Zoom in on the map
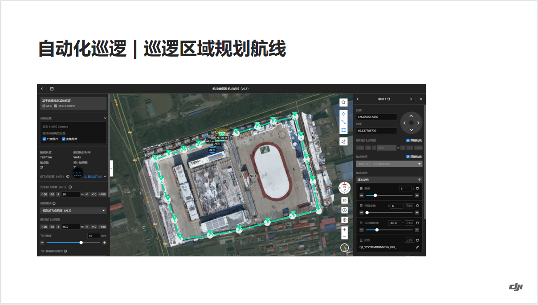Screen dimensions: 538x305 point(344,230)
